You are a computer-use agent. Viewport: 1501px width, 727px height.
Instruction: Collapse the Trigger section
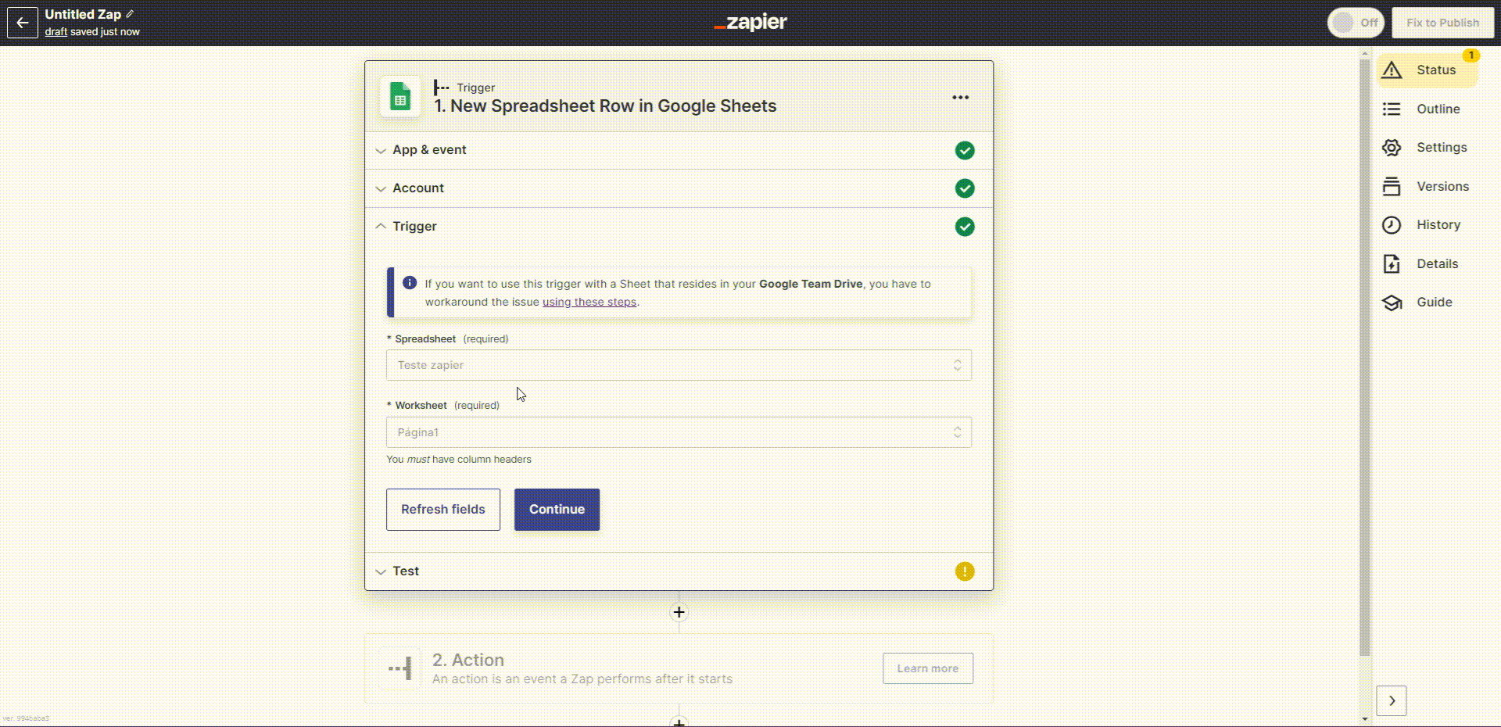(679, 227)
